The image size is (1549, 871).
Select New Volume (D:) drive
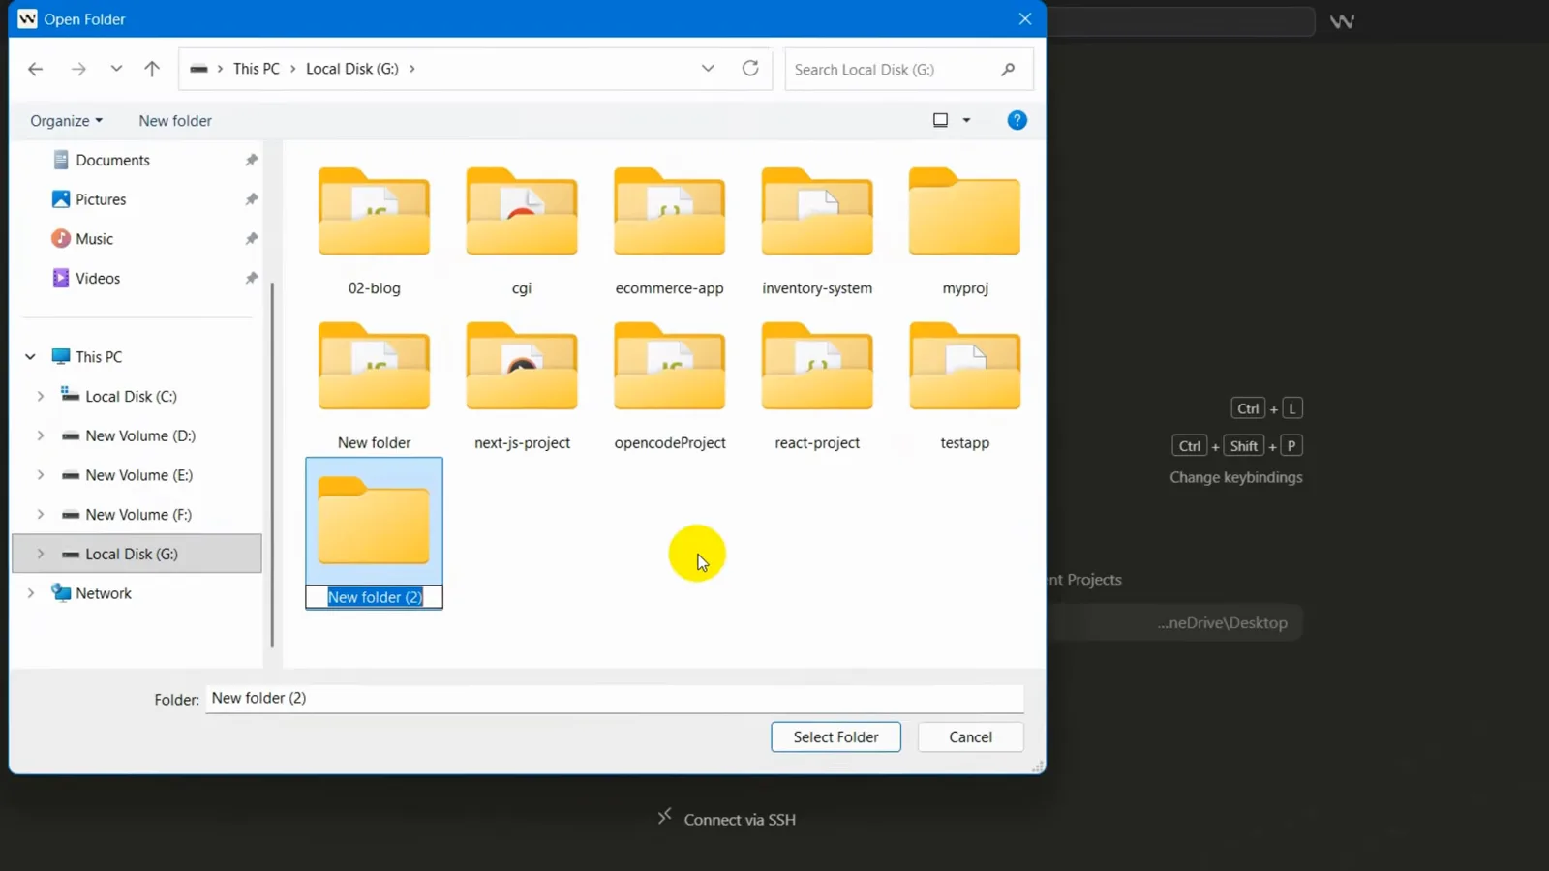coord(140,436)
